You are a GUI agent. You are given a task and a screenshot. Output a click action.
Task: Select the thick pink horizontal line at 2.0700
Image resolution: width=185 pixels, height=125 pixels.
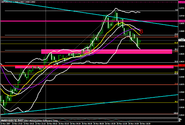point(89,21)
